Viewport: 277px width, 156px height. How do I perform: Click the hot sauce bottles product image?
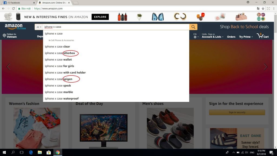click(x=122, y=17)
